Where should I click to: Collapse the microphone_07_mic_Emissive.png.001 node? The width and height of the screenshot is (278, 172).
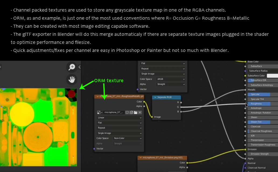click(x=140, y=157)
